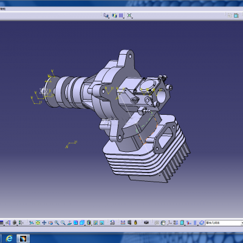
Task: Click the Create Multi-View icon
Action: 75,223
